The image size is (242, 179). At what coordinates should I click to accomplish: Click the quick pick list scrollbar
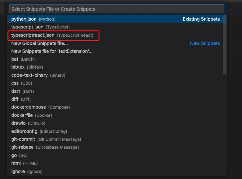pos(225,45)
